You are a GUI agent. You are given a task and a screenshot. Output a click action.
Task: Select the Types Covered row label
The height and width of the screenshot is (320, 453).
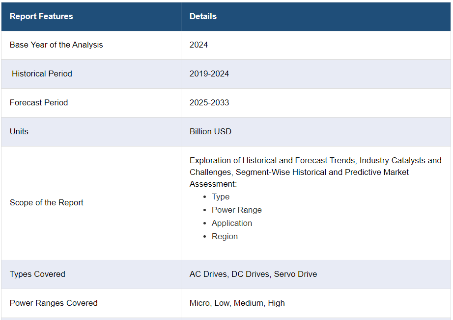(37, 274)
